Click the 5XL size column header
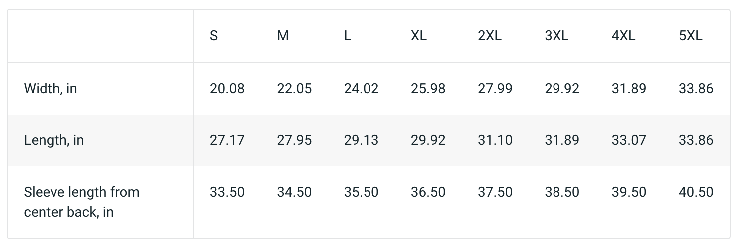 pos(691,36)
